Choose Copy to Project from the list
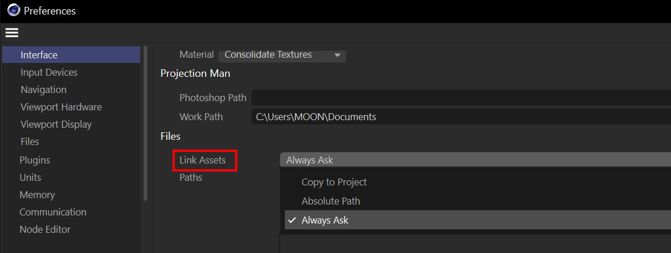The width and height of the screenshot is (671, 253). click(334, 182)
